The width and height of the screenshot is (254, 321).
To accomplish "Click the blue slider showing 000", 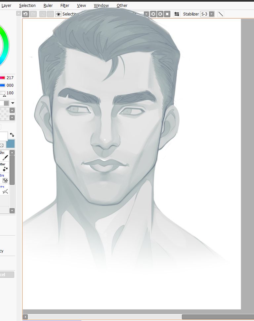I will coord(2,85).
